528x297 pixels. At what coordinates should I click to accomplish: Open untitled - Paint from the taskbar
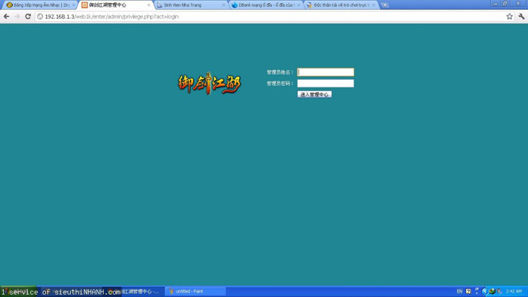(195, 291)
